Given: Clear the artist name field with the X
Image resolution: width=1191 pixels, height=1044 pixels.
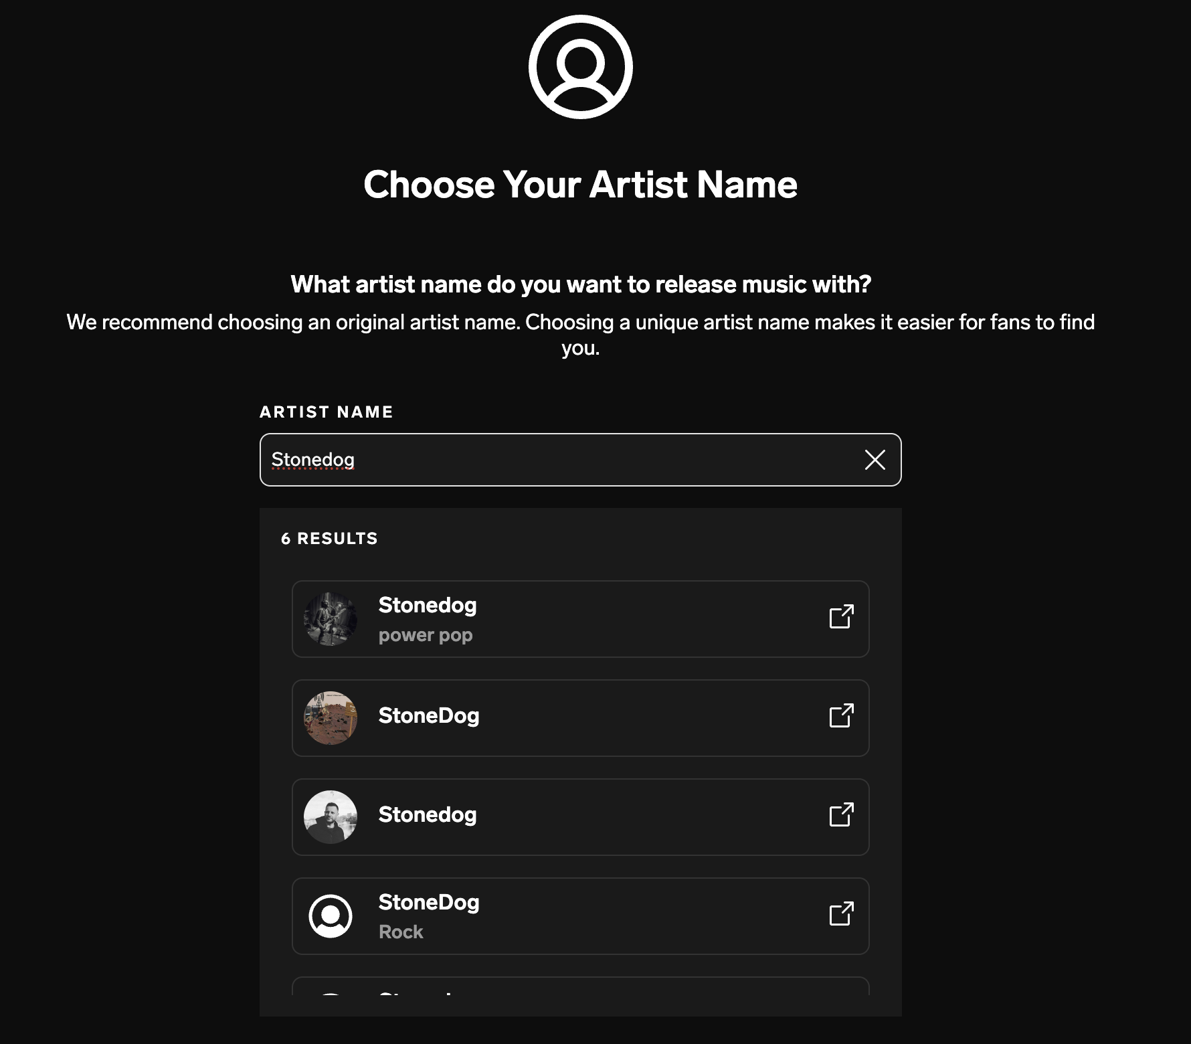Looking at the screenshot, I should click(875, 460).
